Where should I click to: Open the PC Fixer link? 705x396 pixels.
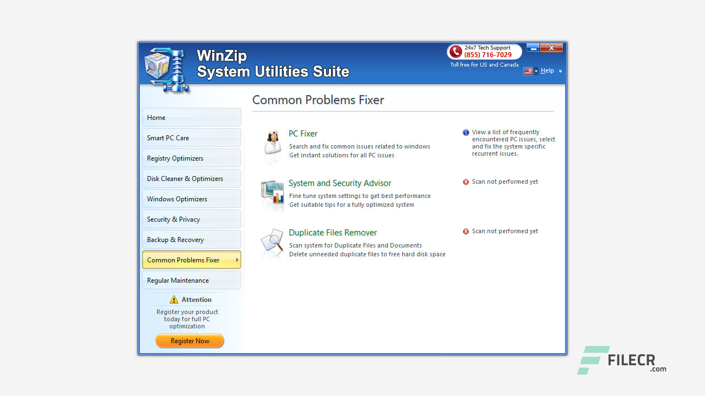[x=303, y=134]
